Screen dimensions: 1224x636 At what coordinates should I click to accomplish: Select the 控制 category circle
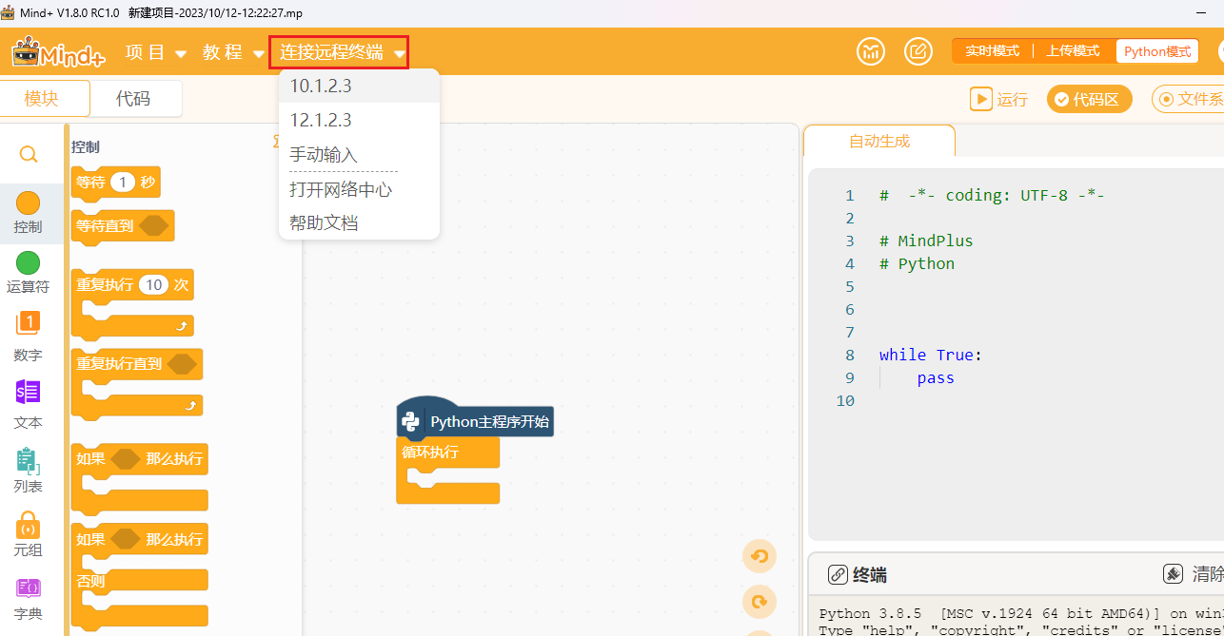(29, 202)
